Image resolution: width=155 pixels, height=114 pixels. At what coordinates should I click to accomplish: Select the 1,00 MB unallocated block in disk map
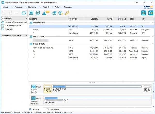click(x=48, y=89)
